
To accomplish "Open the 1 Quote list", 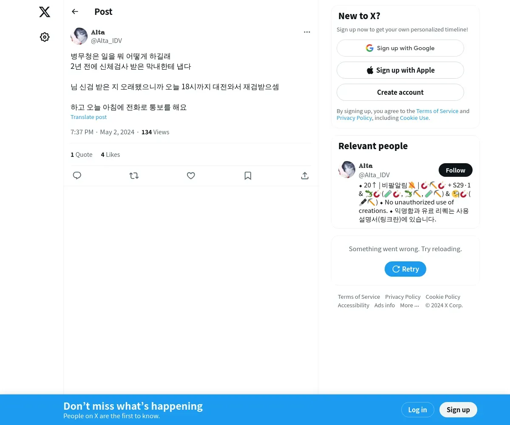I will [x=81, y=155].
